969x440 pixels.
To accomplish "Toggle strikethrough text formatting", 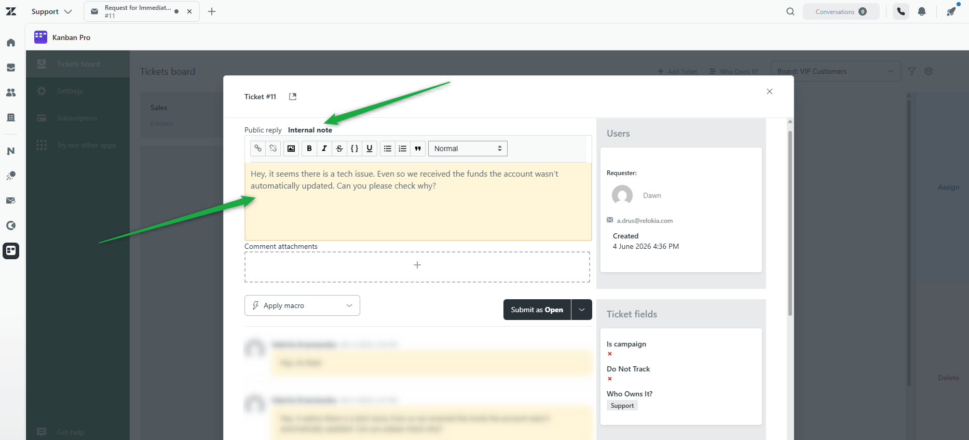I will pos(339,149).
